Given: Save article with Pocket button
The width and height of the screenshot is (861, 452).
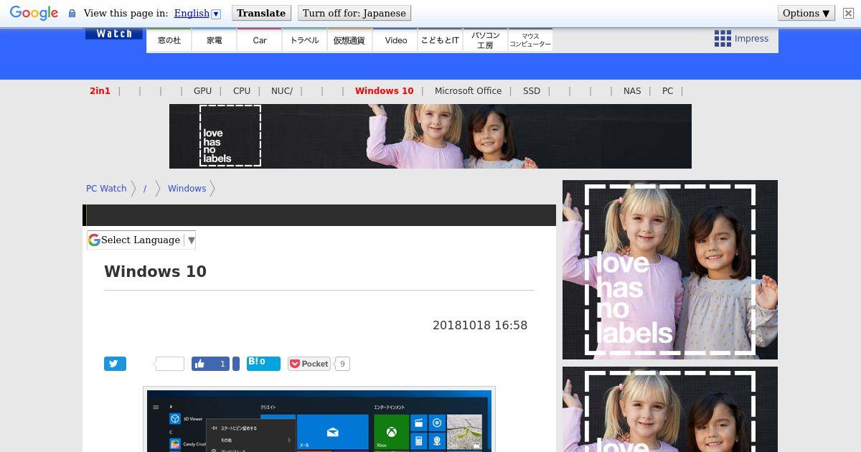Looking at the screenshot, I should click(309, 364).
